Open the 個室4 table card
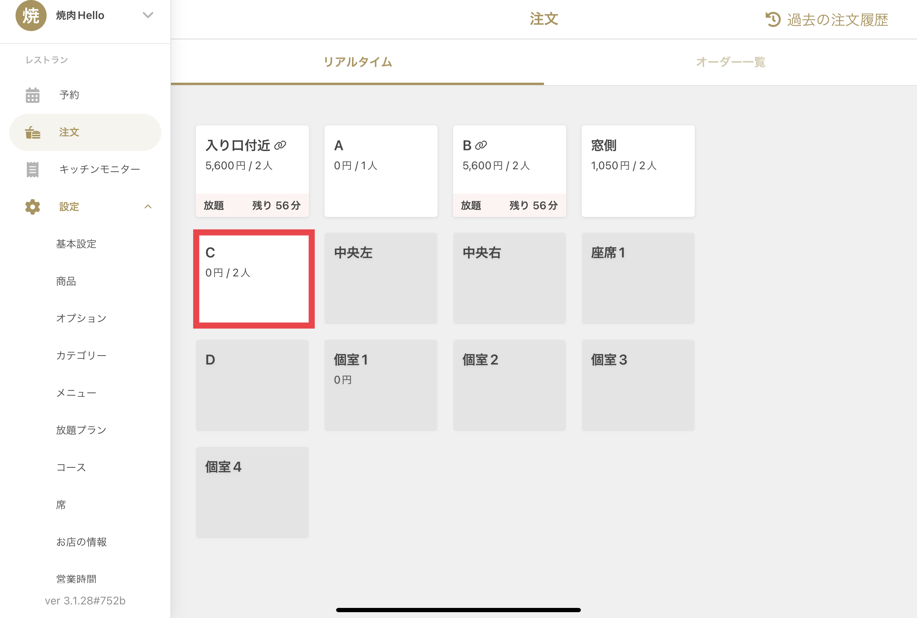 [x=253, y=493]
